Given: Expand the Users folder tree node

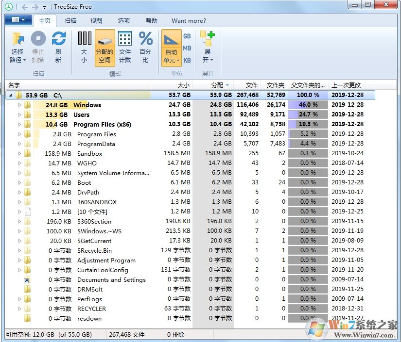Looking at the screenshot, I should pos(19,115).
